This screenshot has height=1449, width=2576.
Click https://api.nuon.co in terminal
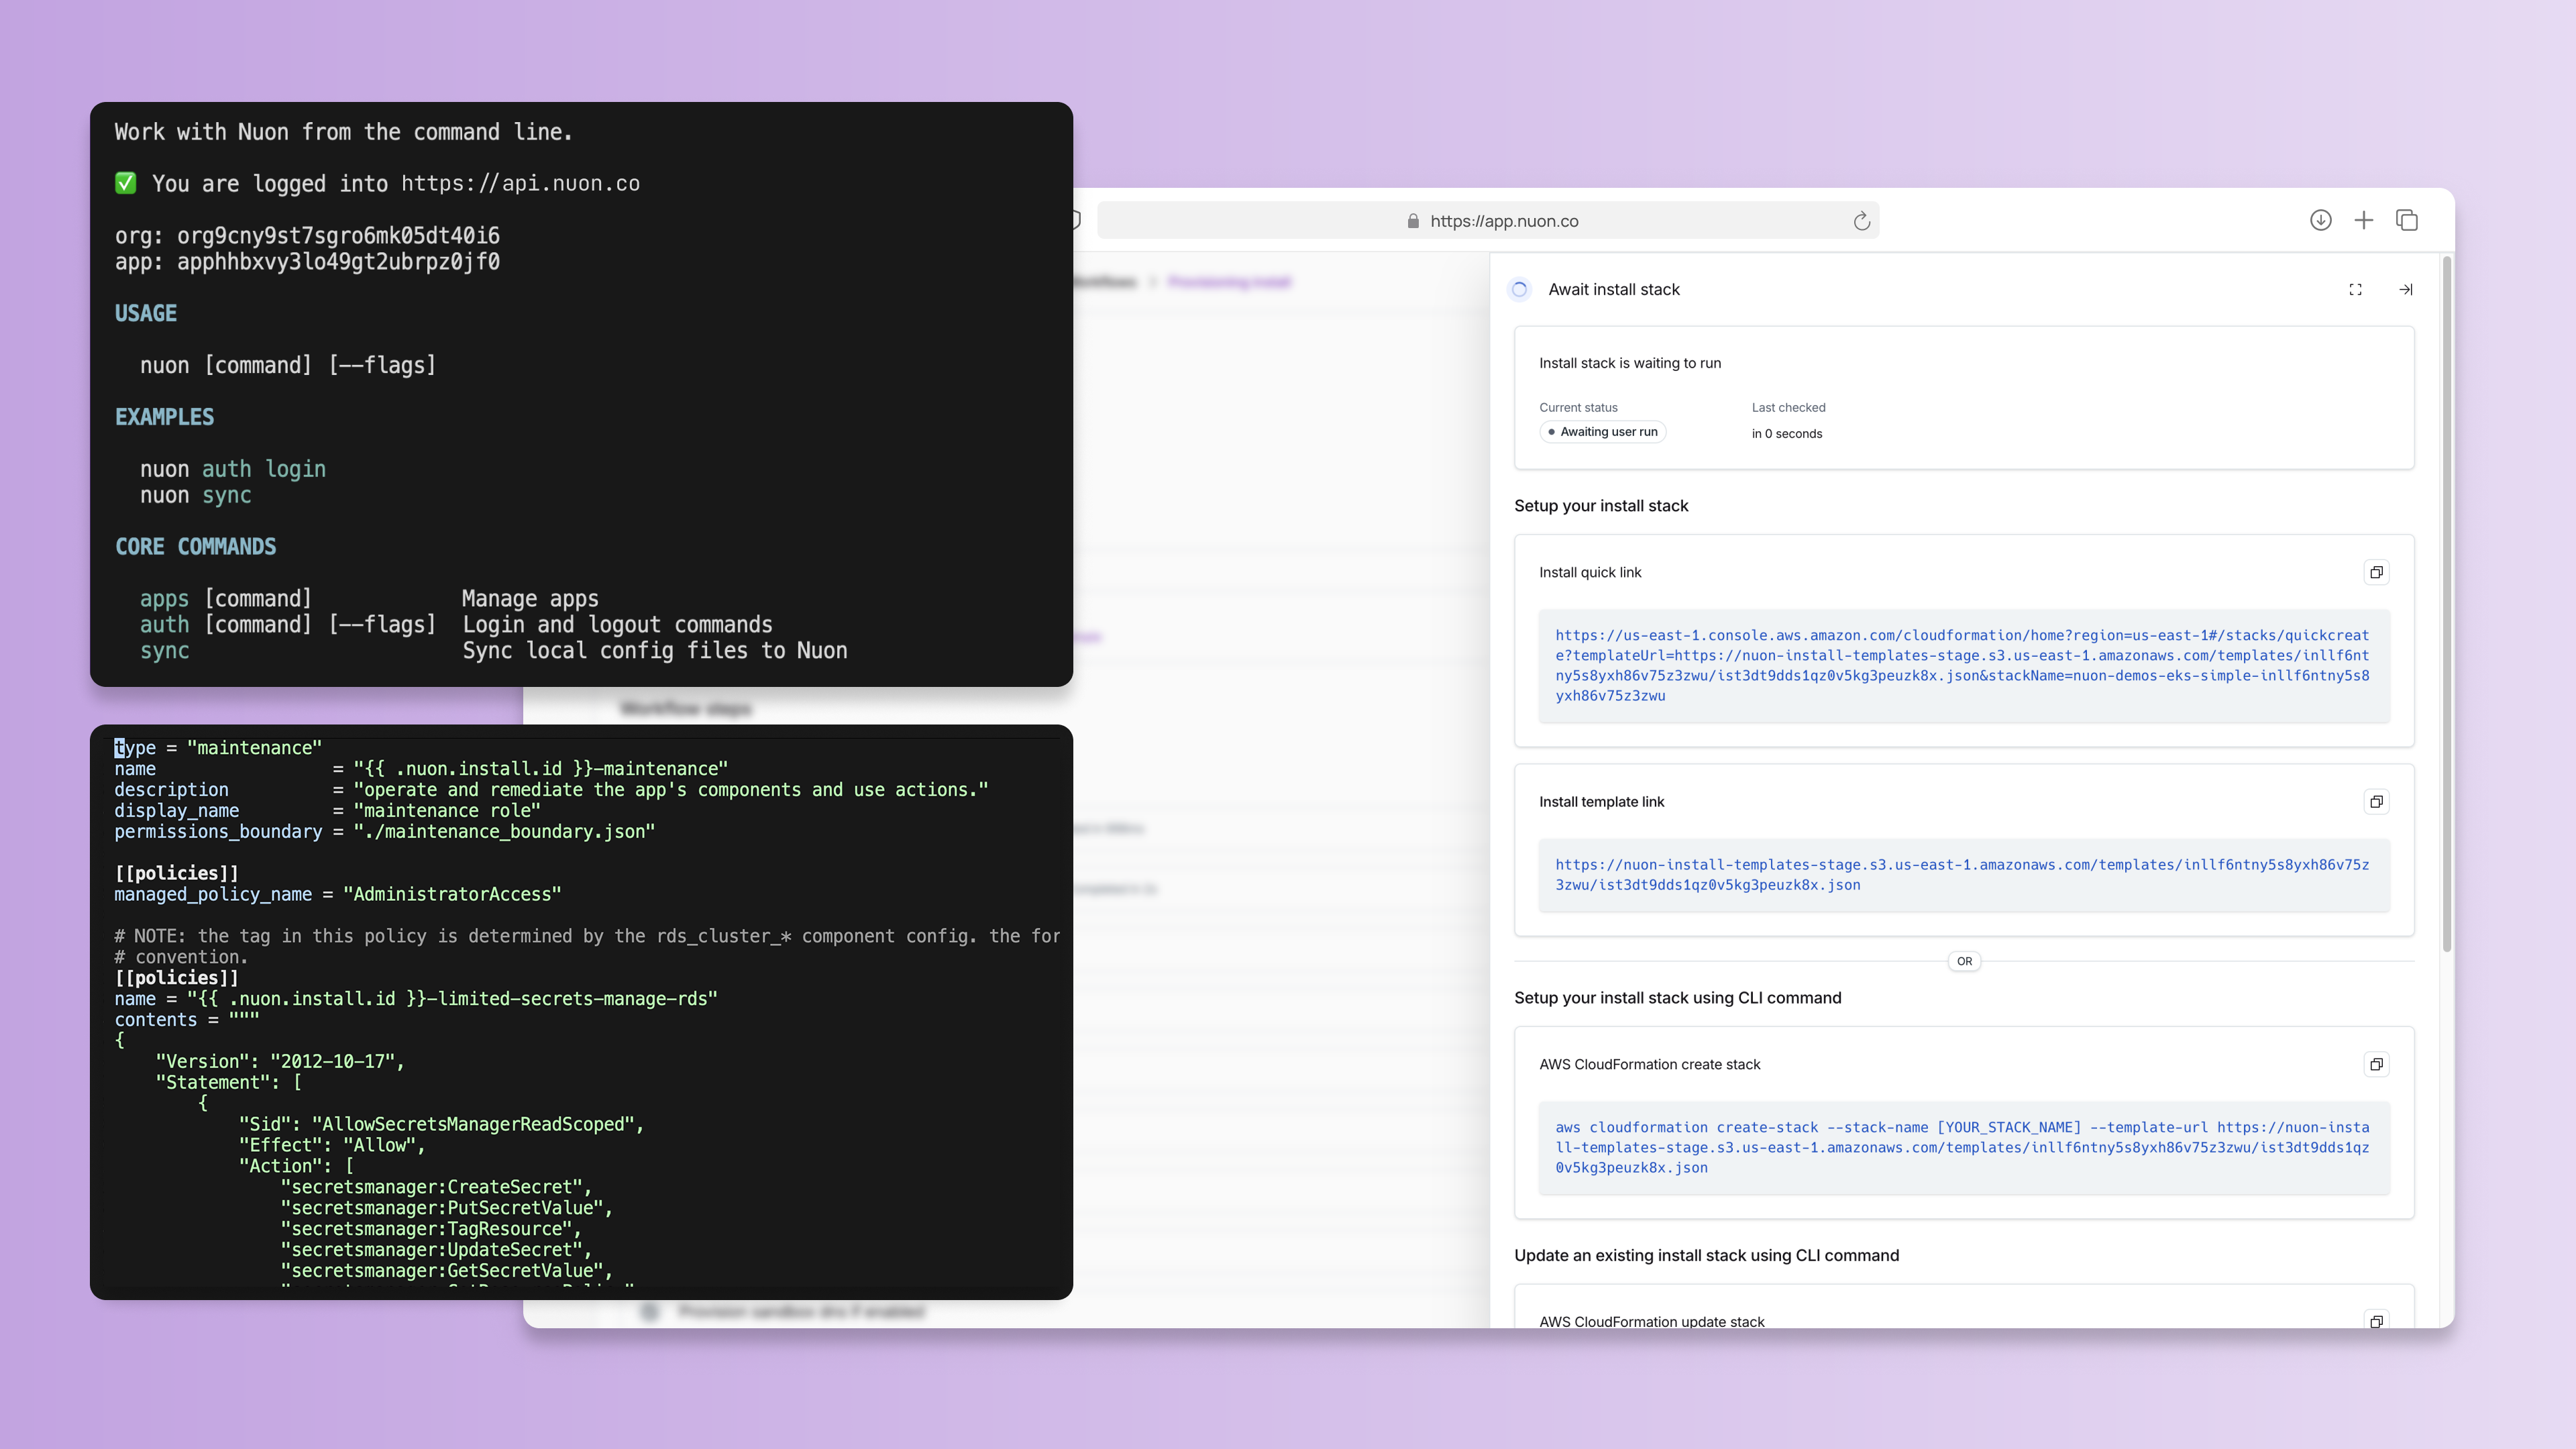click(520, 184)
